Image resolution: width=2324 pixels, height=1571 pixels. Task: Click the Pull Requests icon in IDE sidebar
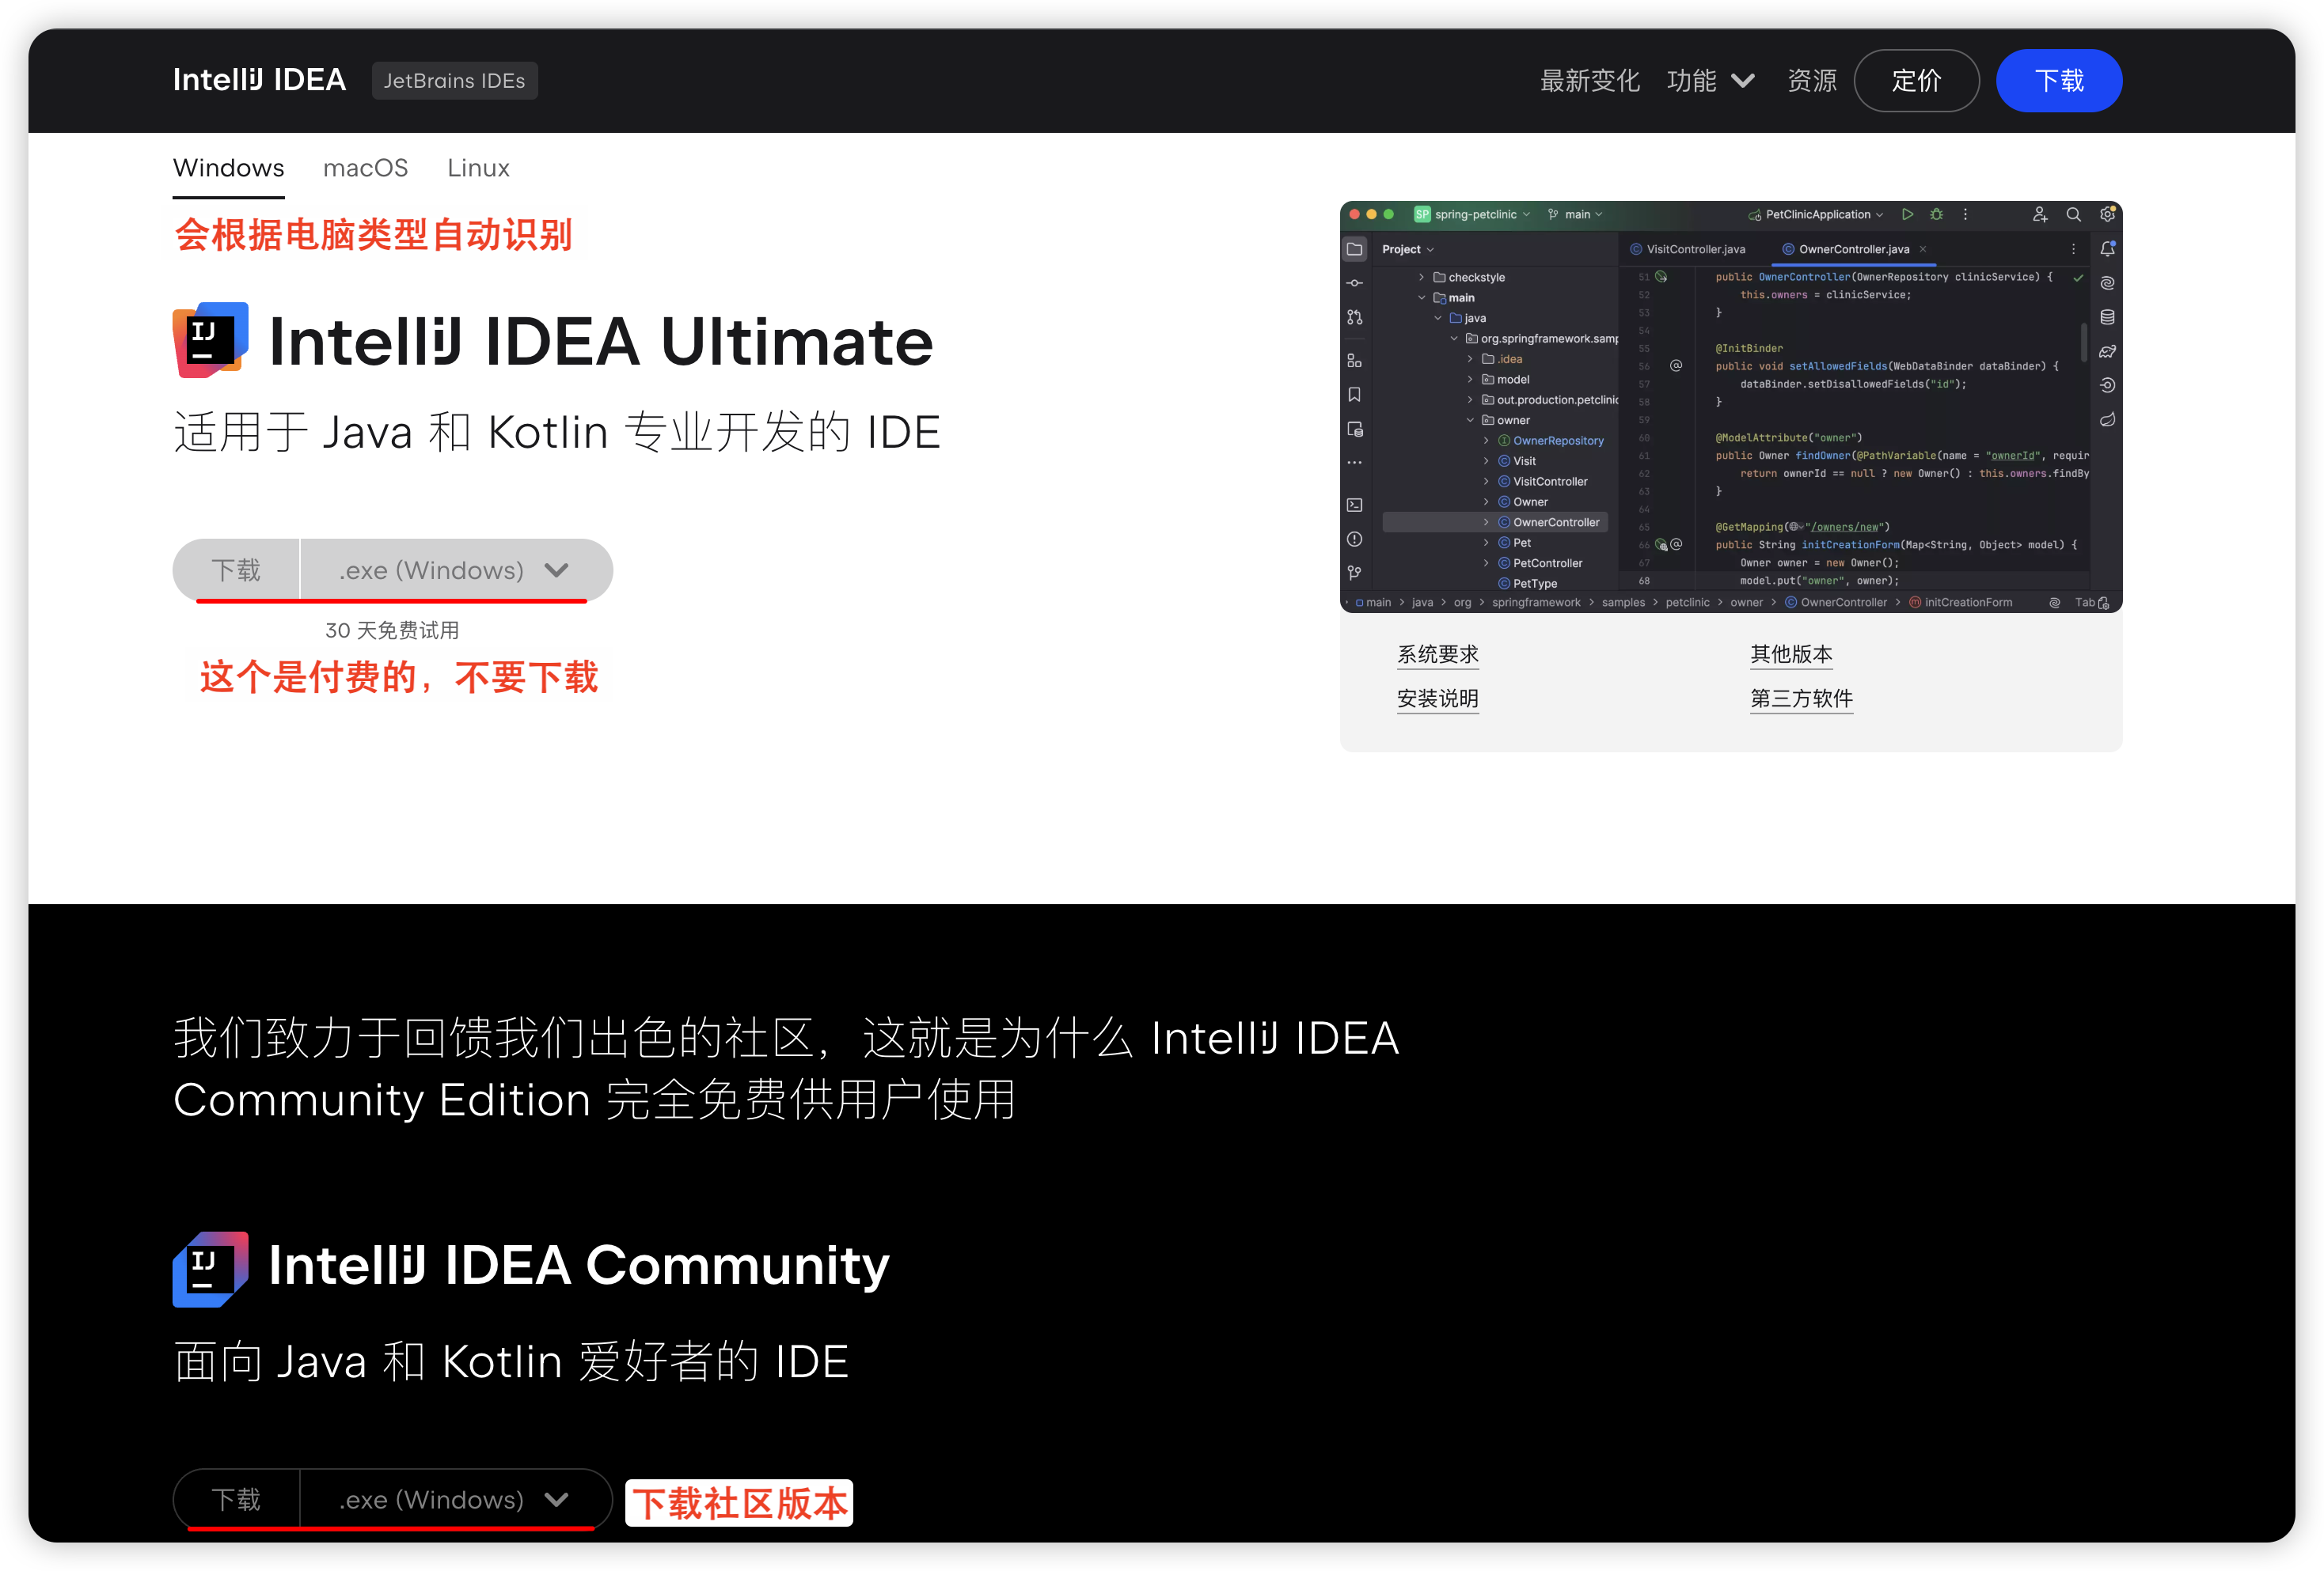click(1354, 316)
